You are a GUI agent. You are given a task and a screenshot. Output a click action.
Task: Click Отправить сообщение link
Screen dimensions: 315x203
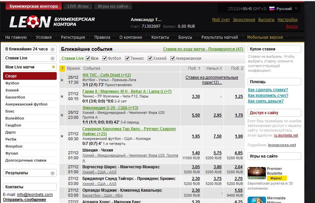tap(24, 200)
